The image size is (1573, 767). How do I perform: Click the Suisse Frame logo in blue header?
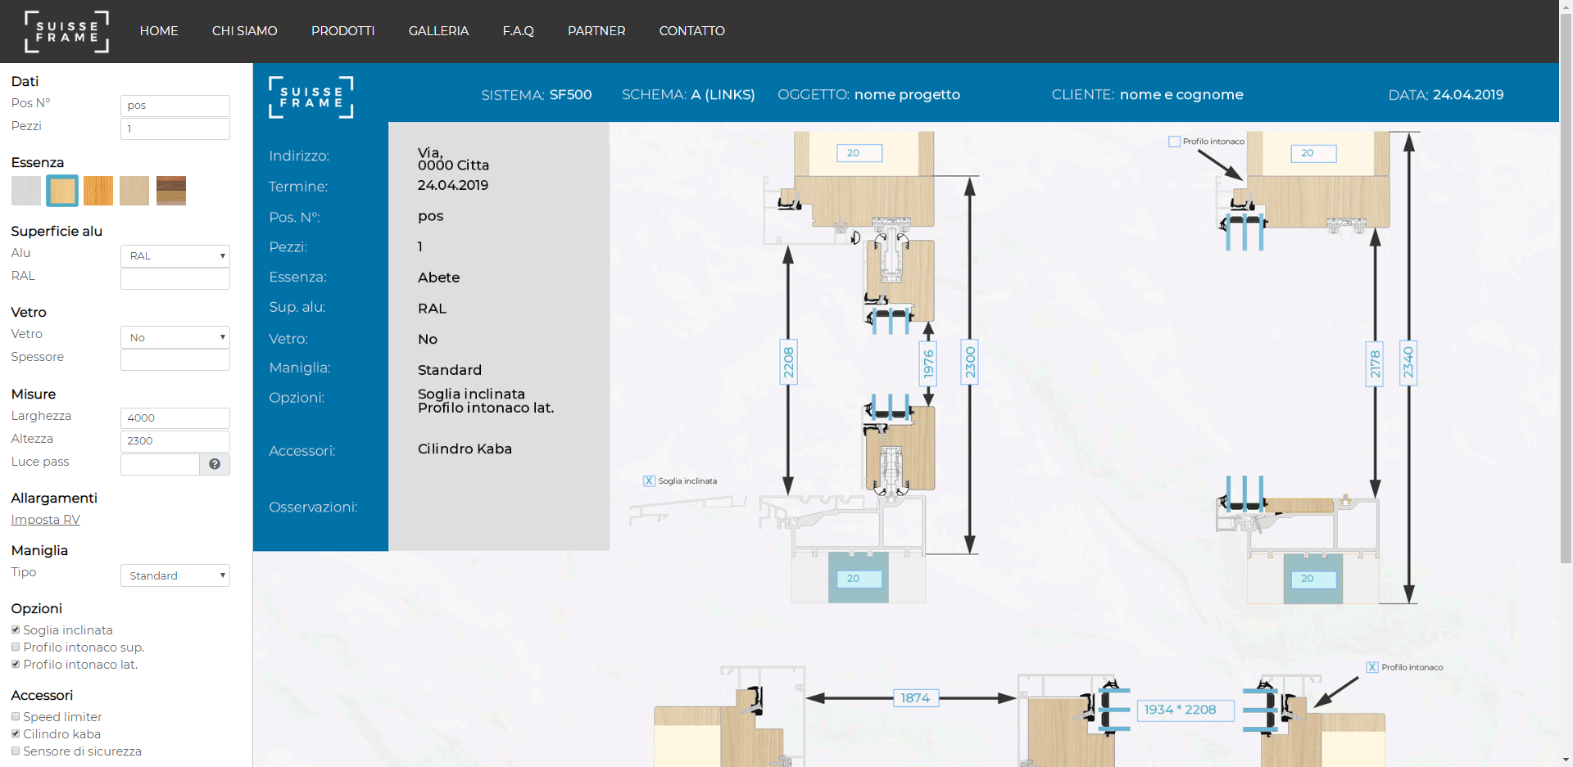(311, 97)
